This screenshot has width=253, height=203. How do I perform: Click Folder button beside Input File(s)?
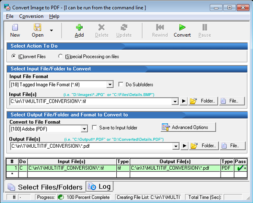(x=203, y=101)
